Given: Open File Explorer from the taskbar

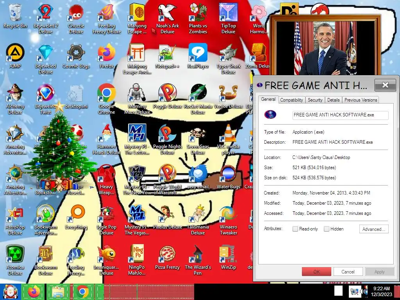Looking at the screenshot, I should point(58,292).
